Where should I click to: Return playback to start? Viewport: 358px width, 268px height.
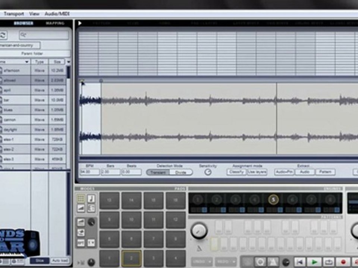click(300, 262)
